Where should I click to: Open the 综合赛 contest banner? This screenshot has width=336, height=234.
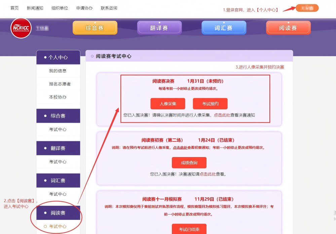coord(95,28)
